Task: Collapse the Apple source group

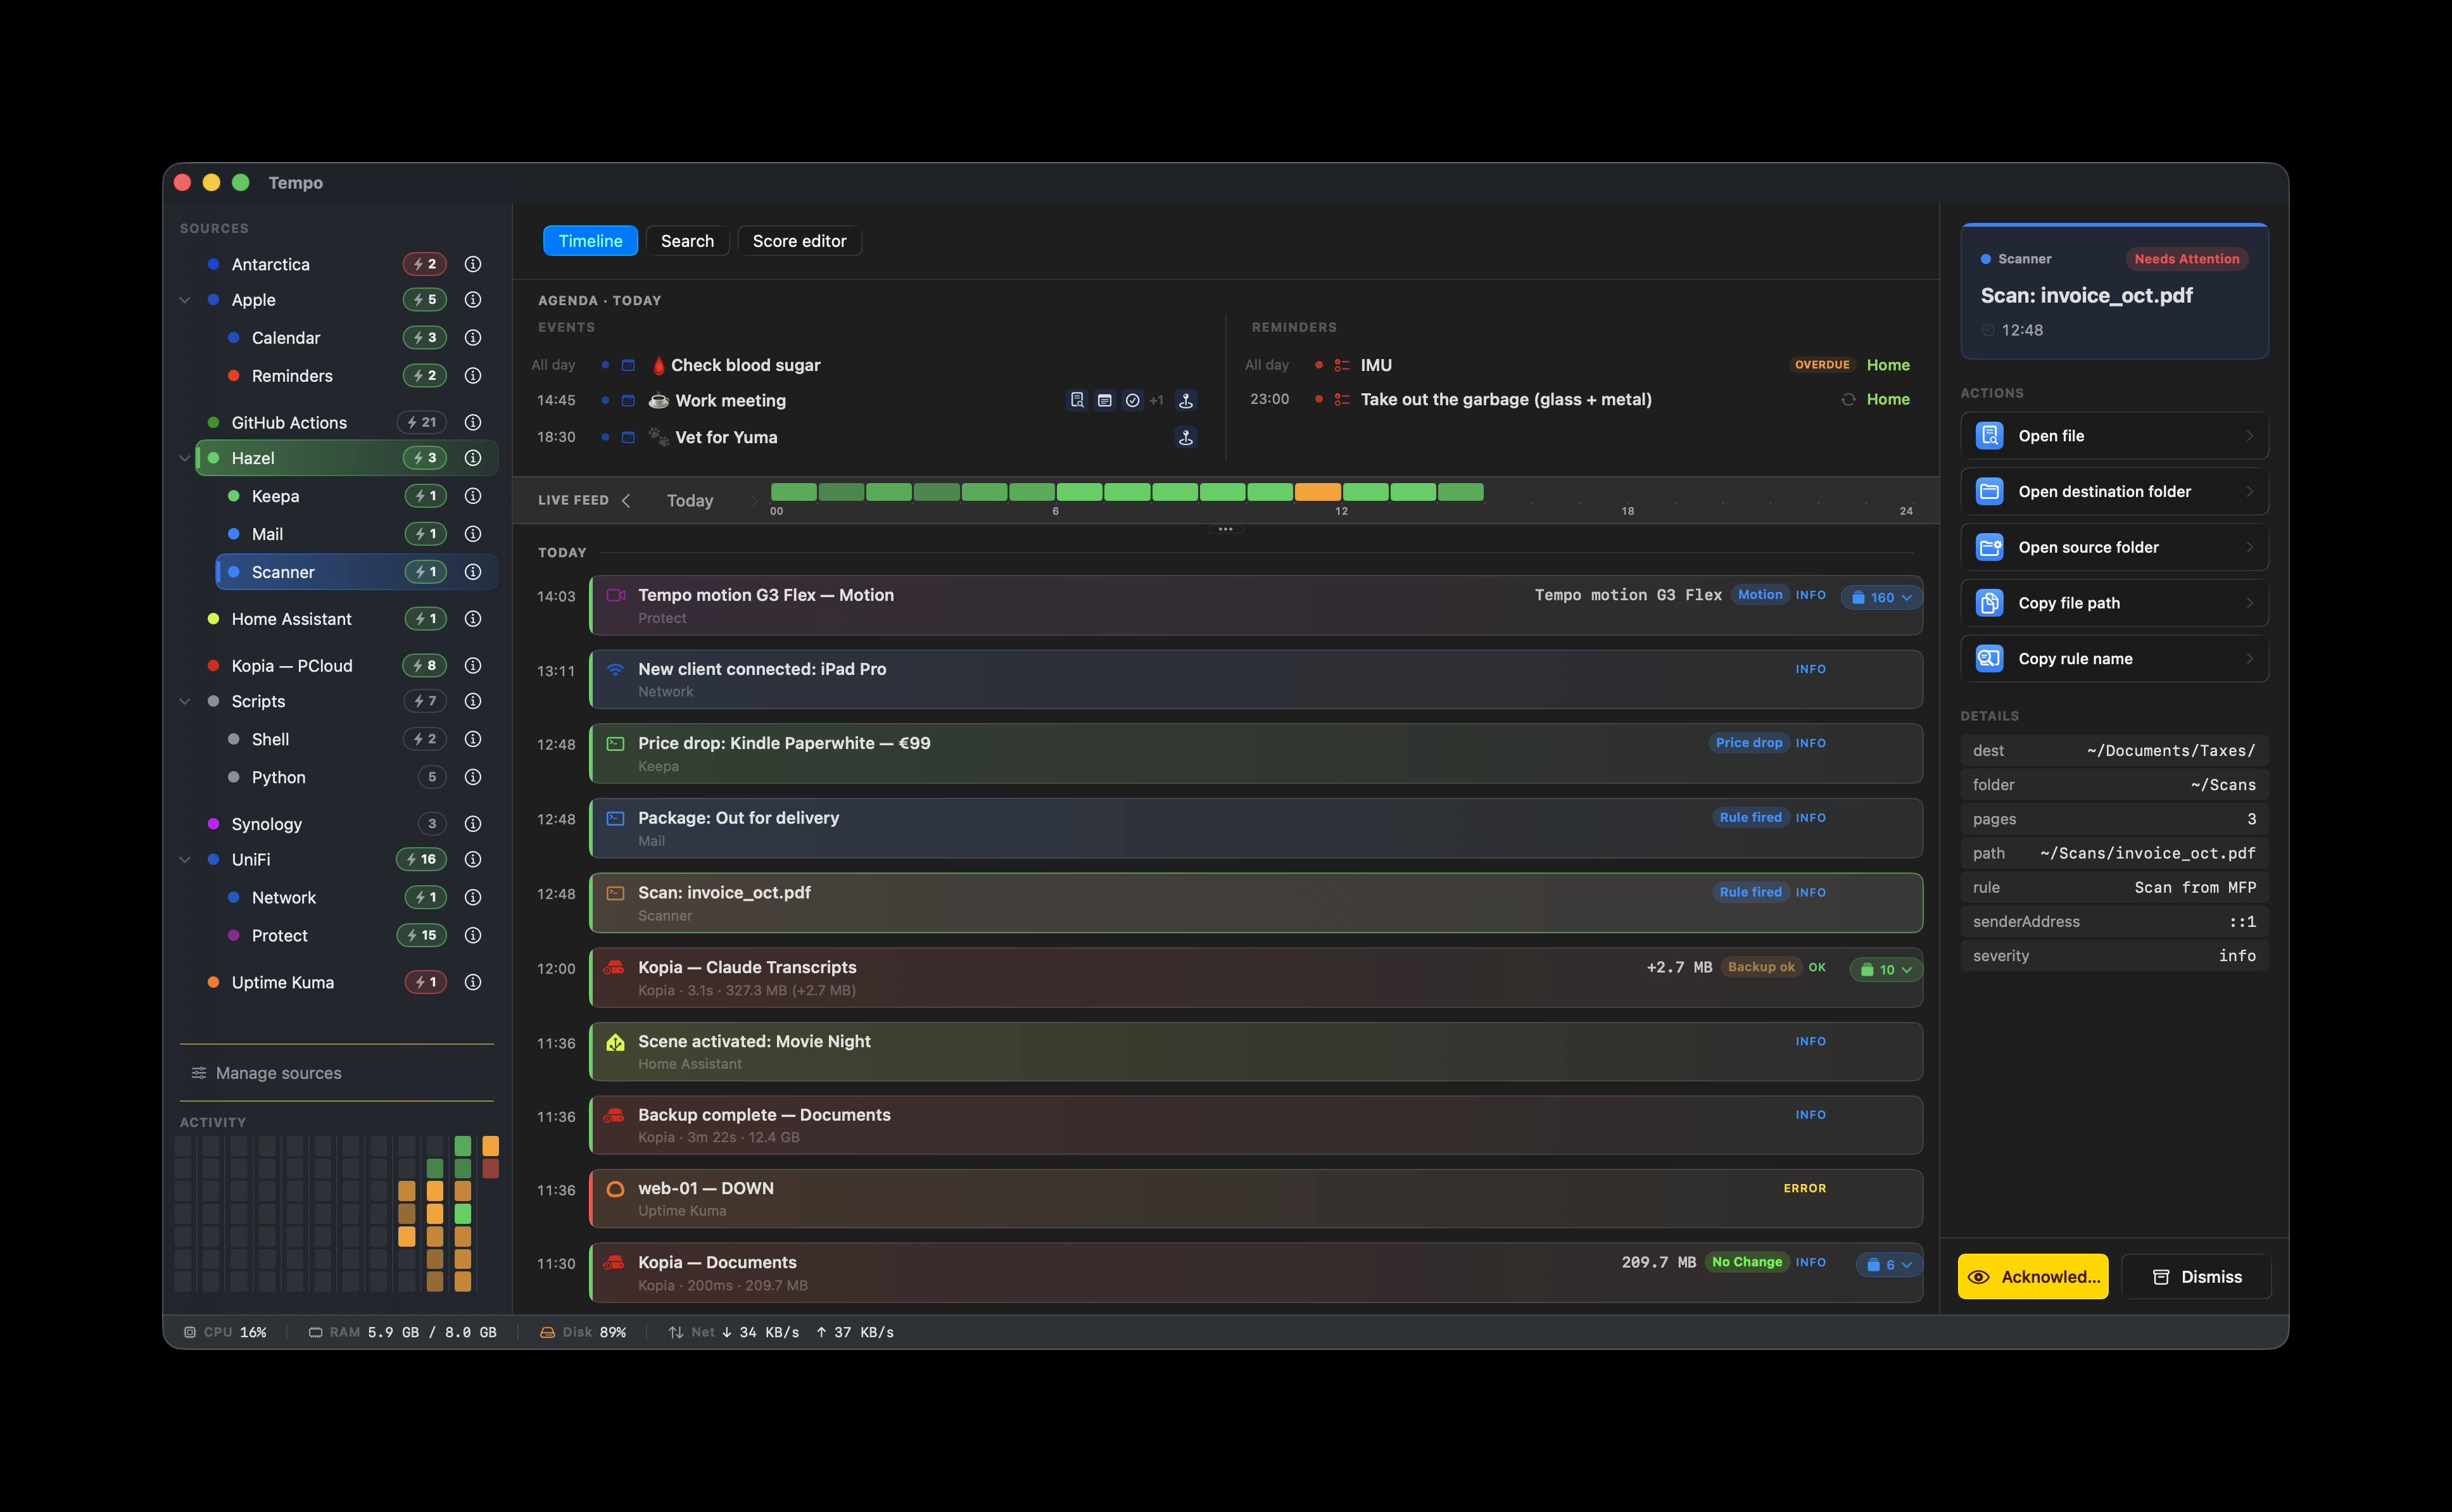Action: [185, 300]
